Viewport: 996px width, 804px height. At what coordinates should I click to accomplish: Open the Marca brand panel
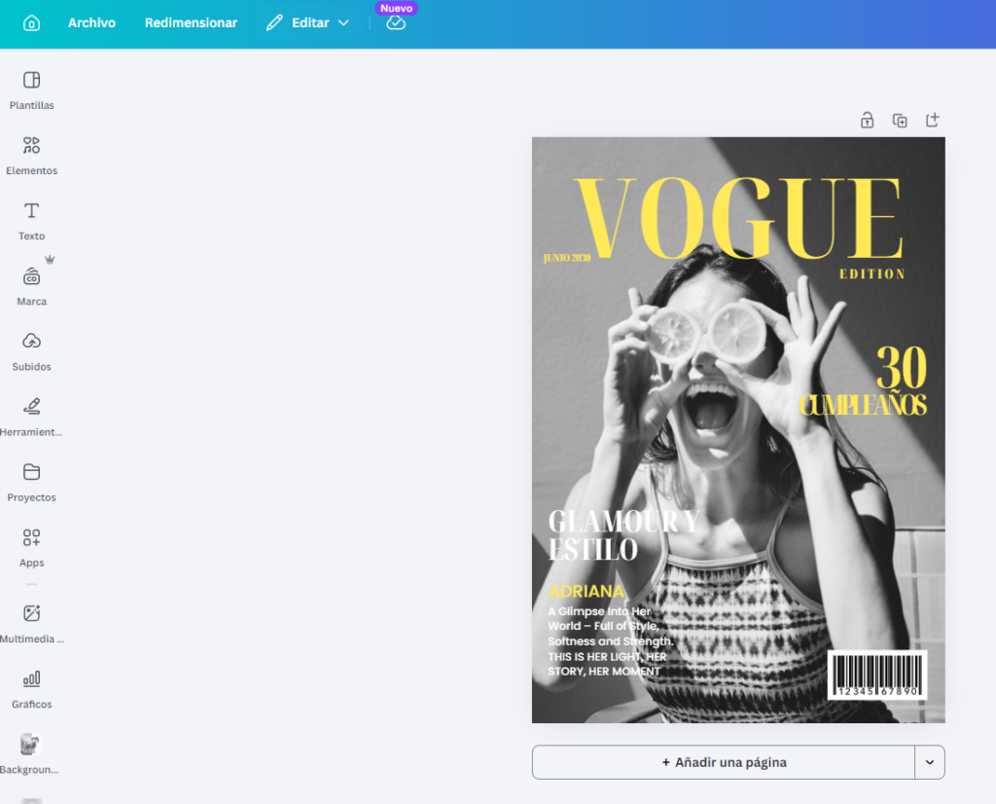tap(31, 286)
